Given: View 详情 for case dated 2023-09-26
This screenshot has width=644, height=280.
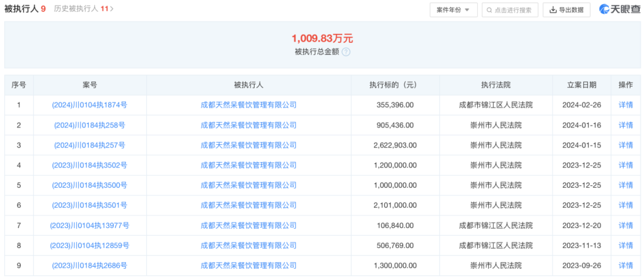Looking at the screenshot, I should click(x=626, y=265).
